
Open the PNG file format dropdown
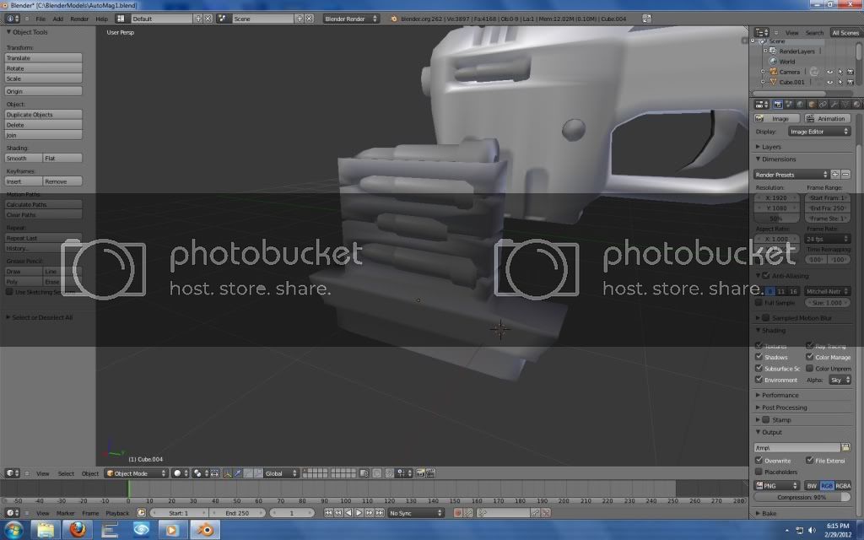tap(776, 486)
